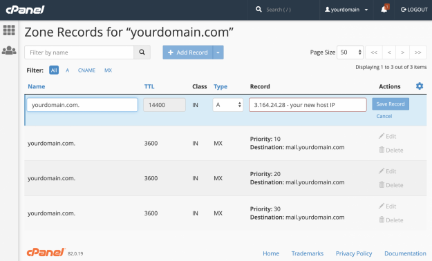
Task: Delete the Priority 30 MX record
Action: point(391,220)
